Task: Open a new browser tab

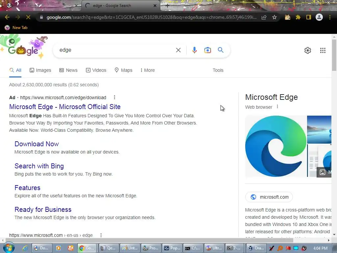Action: tap(168, 6)
